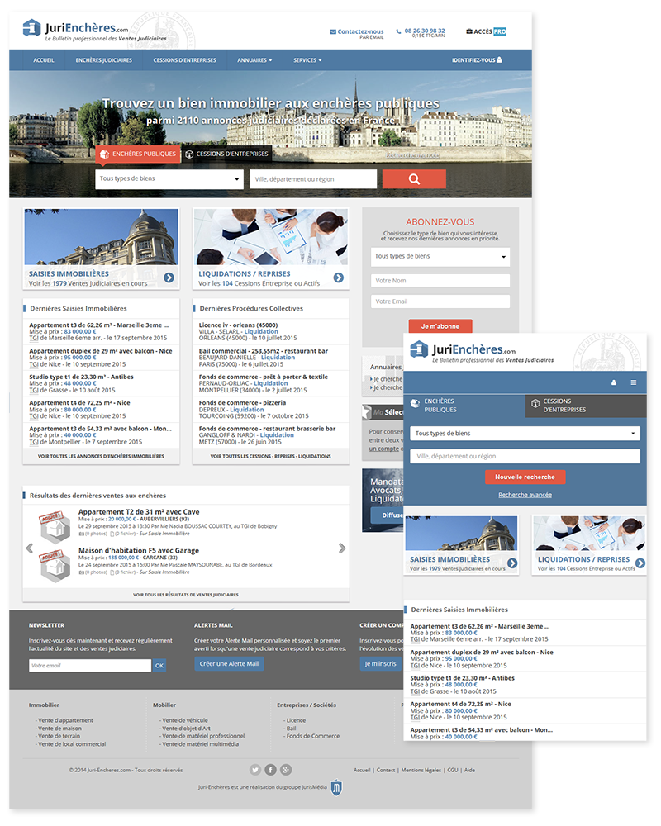Open the property type dropdown in Abonnez-vous panel
Screen dimensions: 661x826
coord(440,257)
